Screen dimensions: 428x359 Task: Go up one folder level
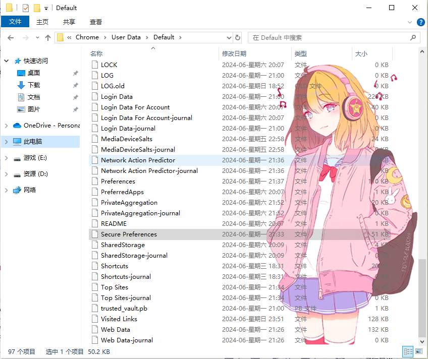pos(48,38)
